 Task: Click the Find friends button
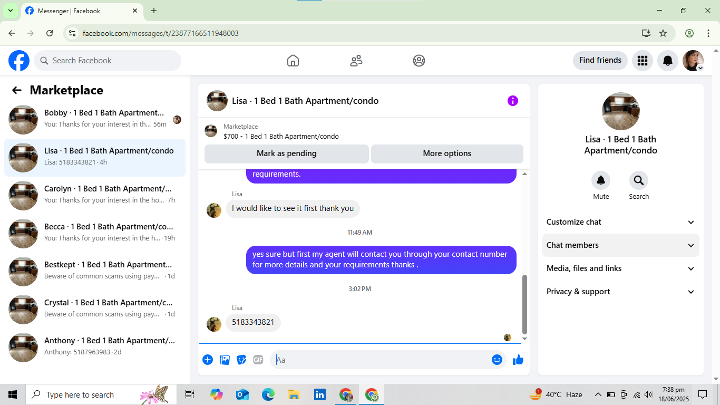click(600, 61)
